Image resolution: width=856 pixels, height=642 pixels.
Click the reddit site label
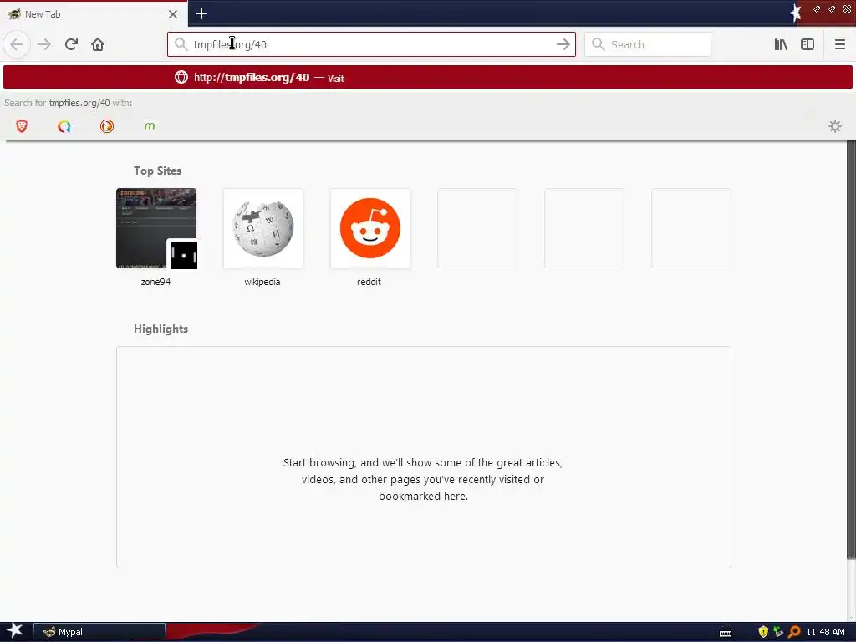point(369,282)
